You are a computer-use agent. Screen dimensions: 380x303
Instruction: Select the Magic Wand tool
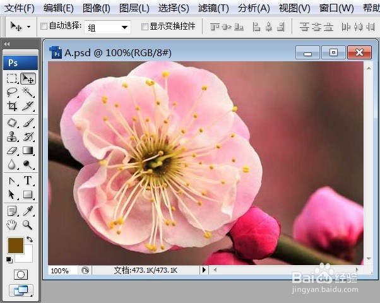pyautogui.click(x=28, y=92)
